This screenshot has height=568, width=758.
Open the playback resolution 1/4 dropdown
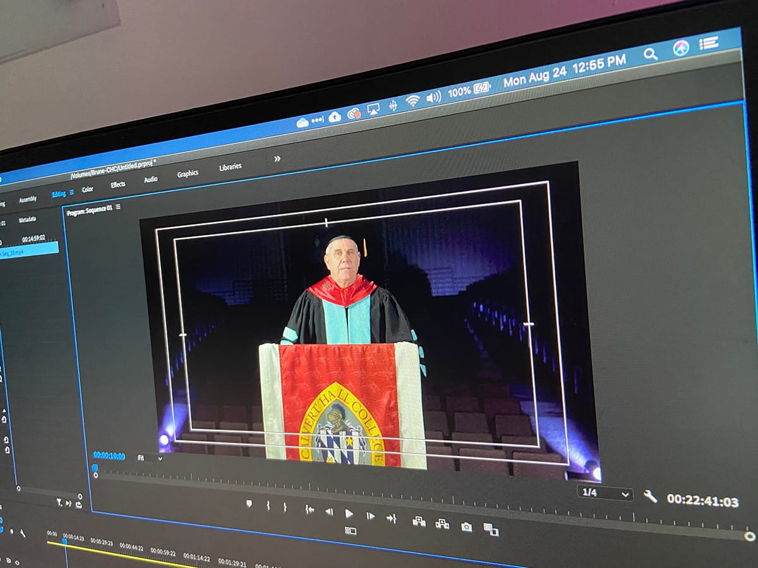[x=605, y=493]
